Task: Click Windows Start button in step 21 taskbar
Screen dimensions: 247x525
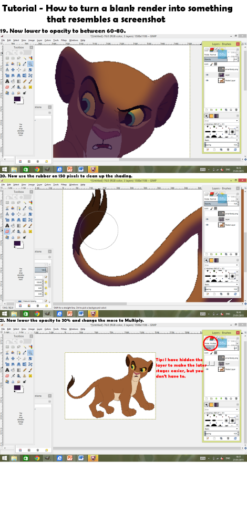Action: click(4, 458)
